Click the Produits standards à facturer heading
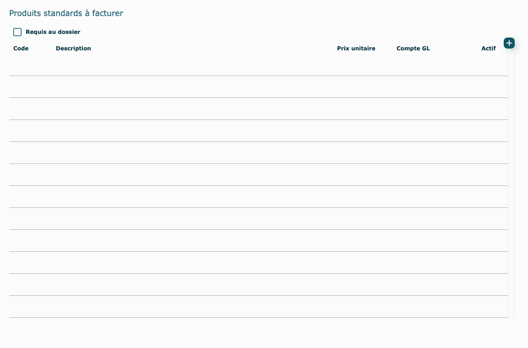Screen dimensions: 528x348 point(66,13)
